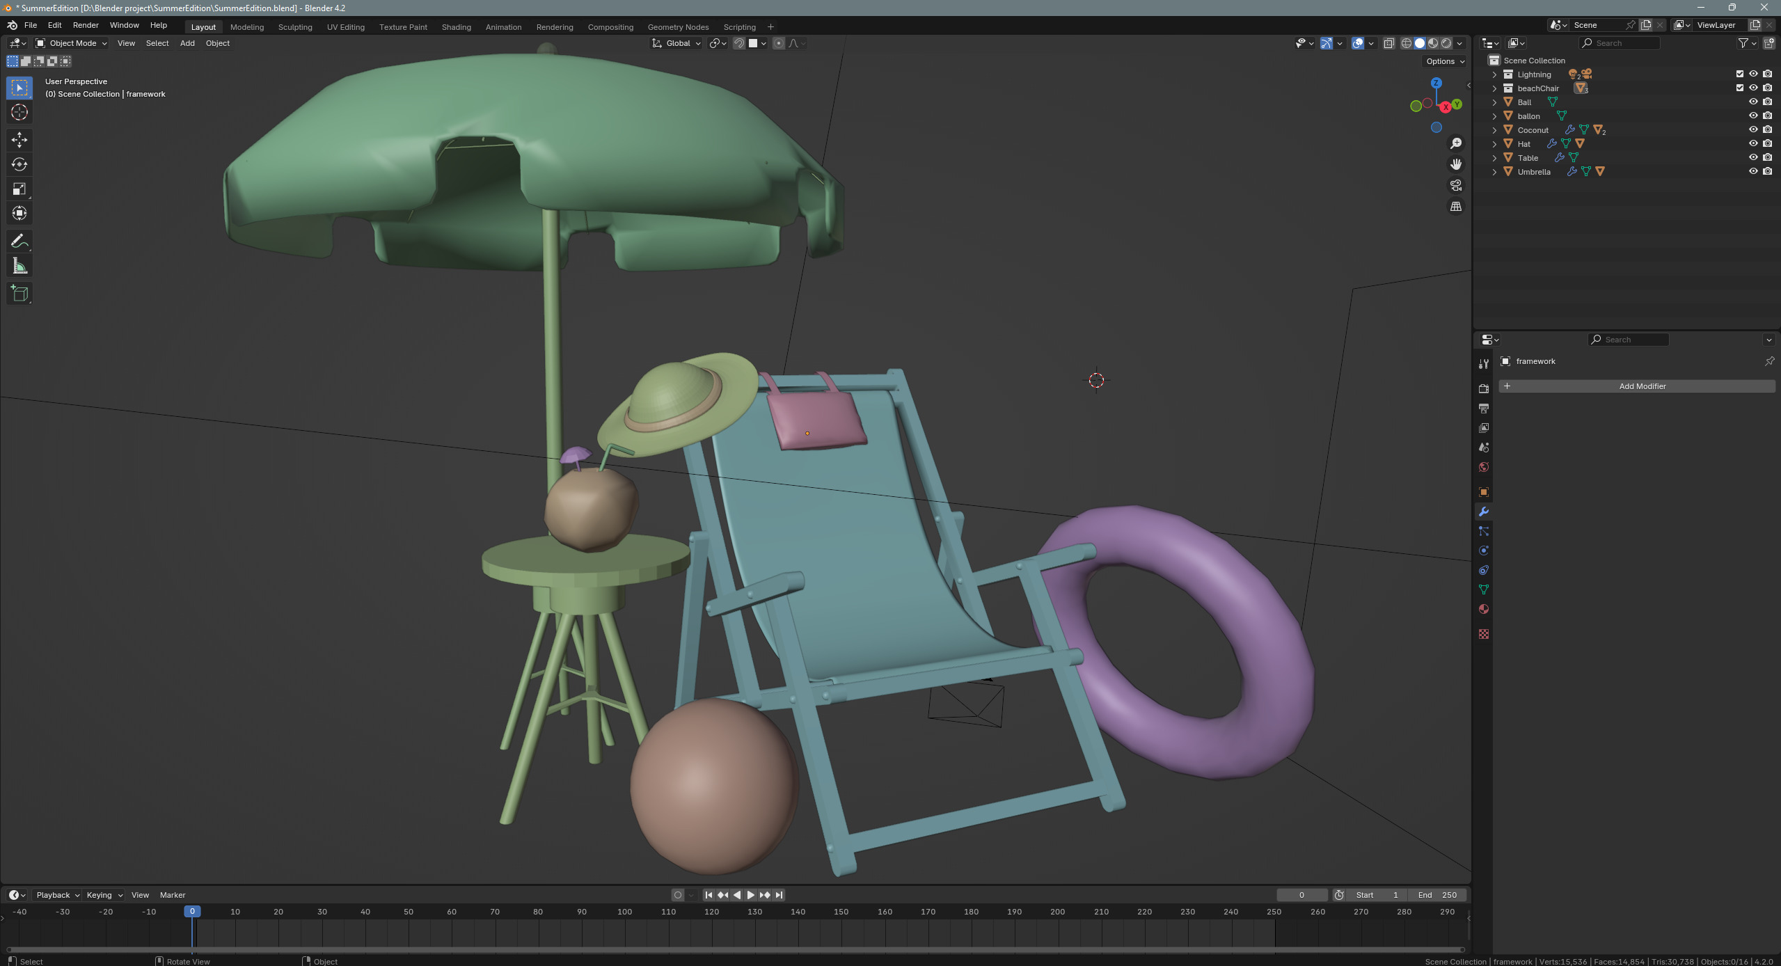Screen dimensions: 1781x966
Task: Open the Output properties tab
Action: [x=1484, y=408]
